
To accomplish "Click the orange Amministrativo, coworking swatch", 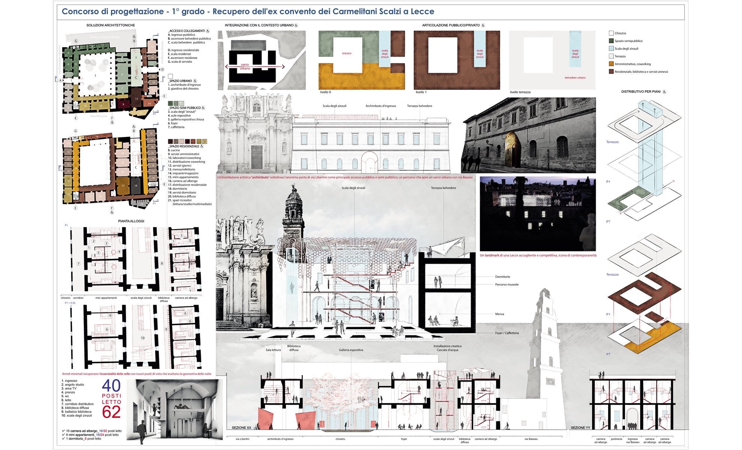I will pyautogui.click(x=611, y=64).
